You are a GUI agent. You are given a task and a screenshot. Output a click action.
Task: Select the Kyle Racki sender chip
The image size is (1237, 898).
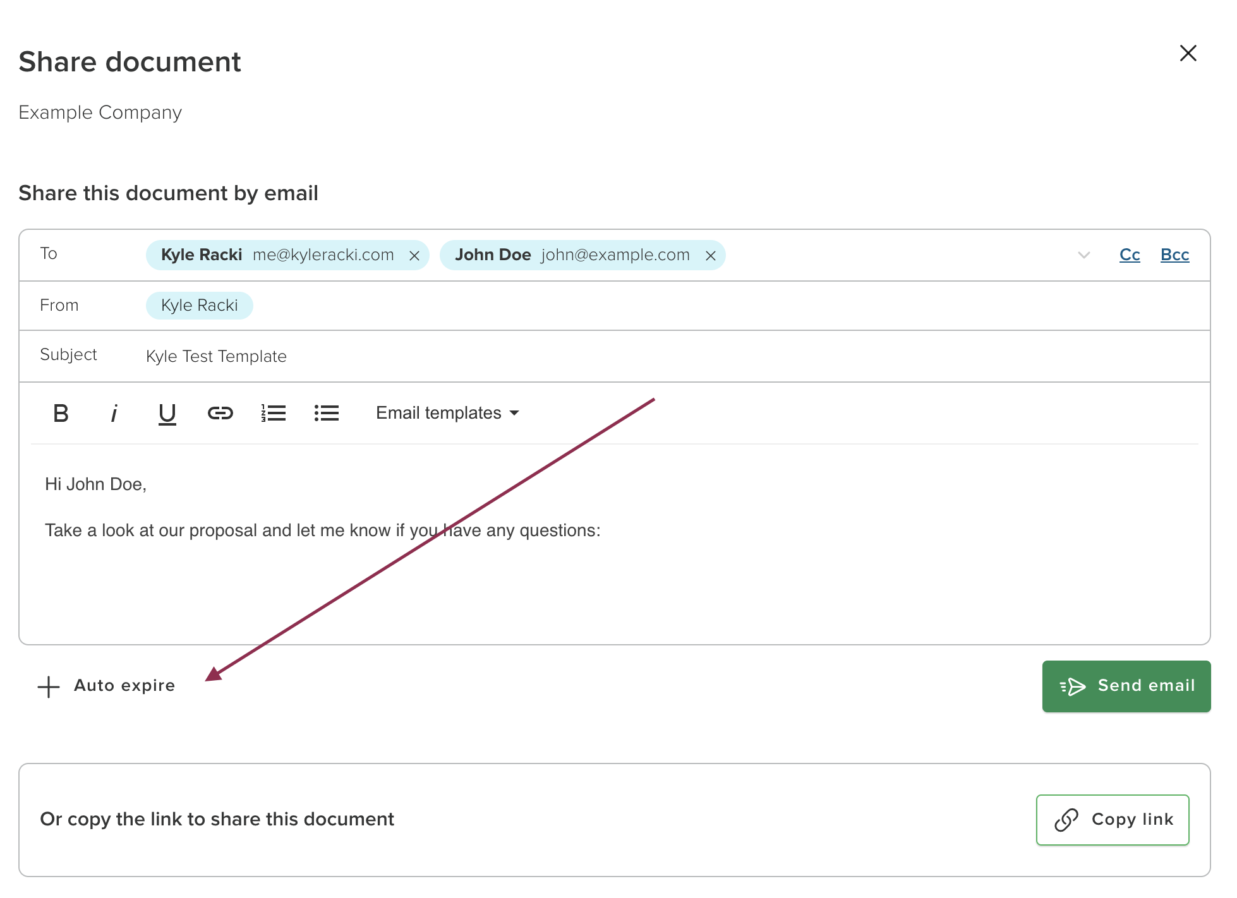[x=200, y=306]
